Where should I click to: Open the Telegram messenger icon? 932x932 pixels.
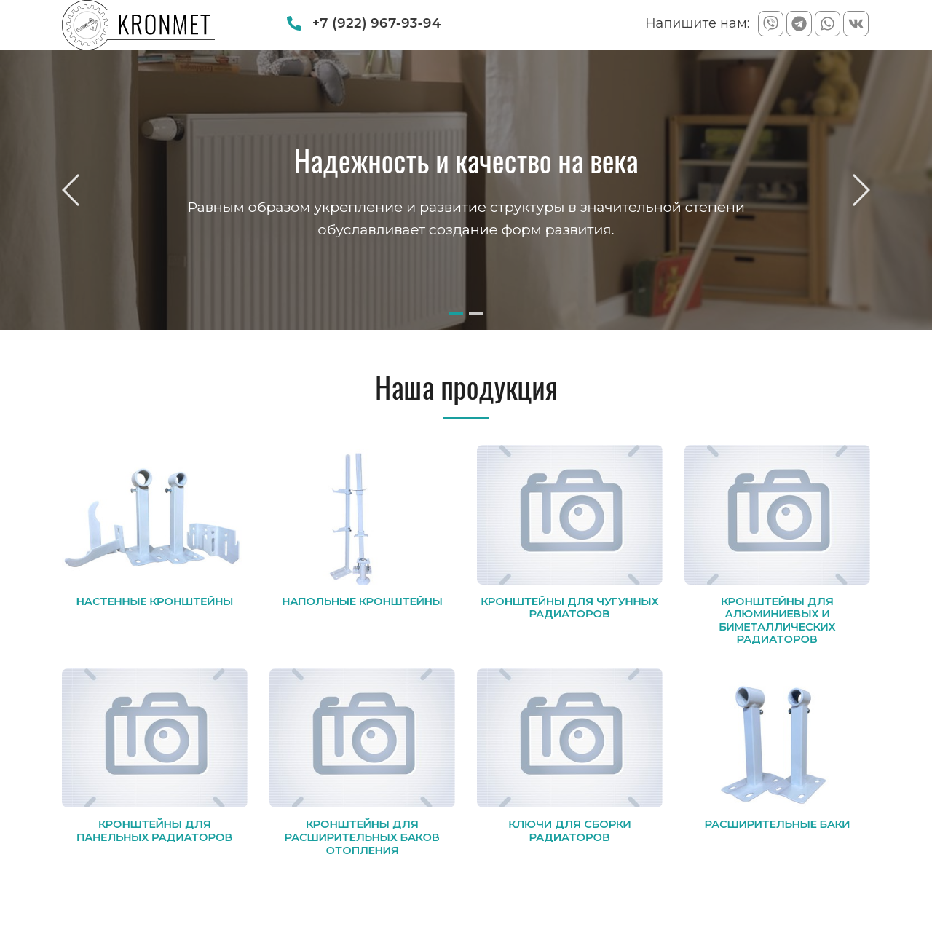(x=799, y=23)
